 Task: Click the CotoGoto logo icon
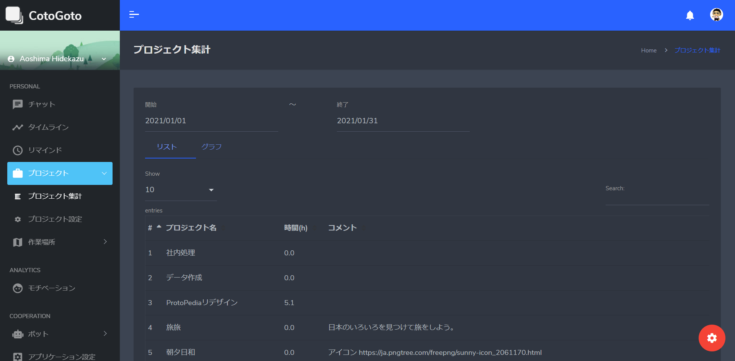point(14,15)
